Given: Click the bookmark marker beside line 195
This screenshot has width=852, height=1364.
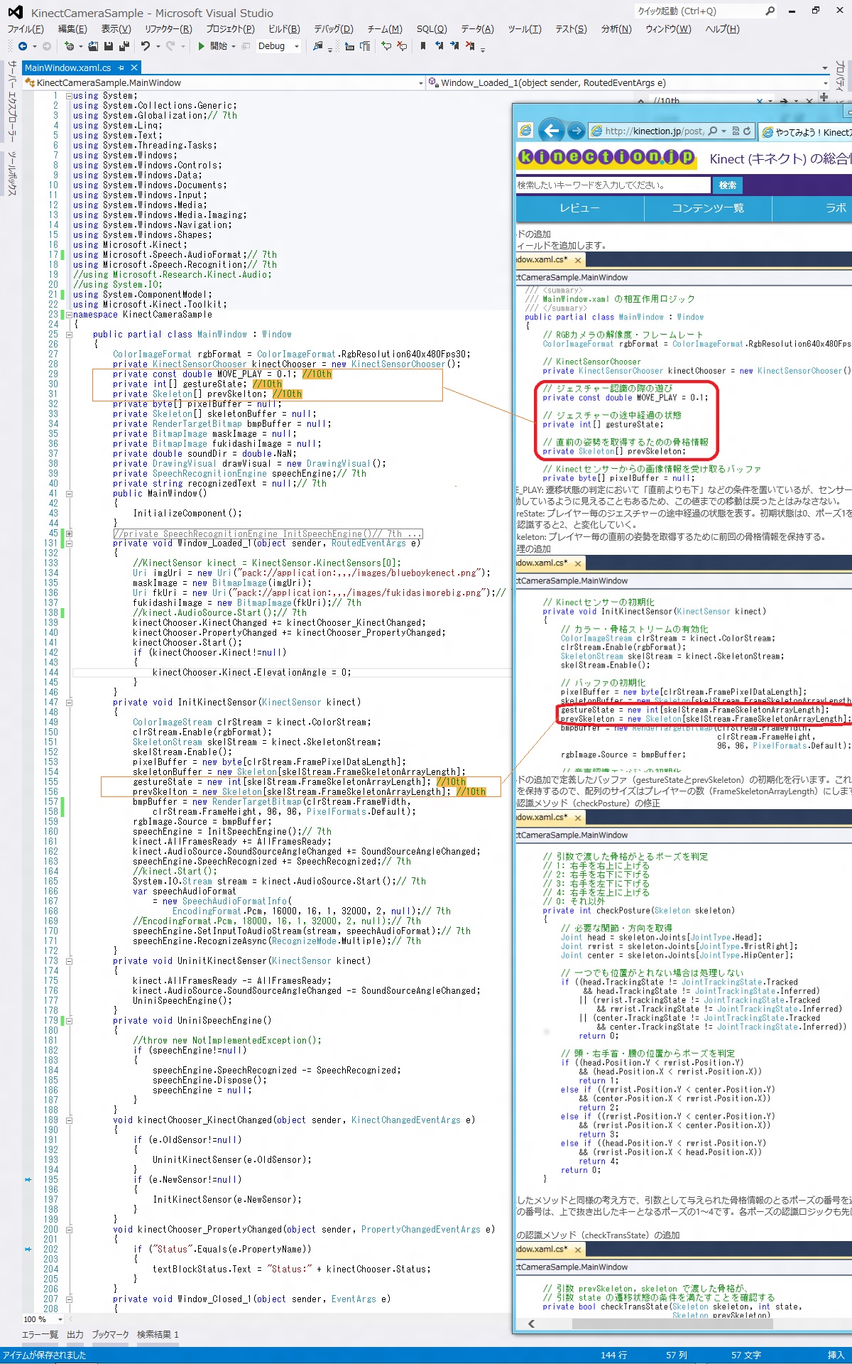Looking at the screenshot, I should [x=28, y=1179].
